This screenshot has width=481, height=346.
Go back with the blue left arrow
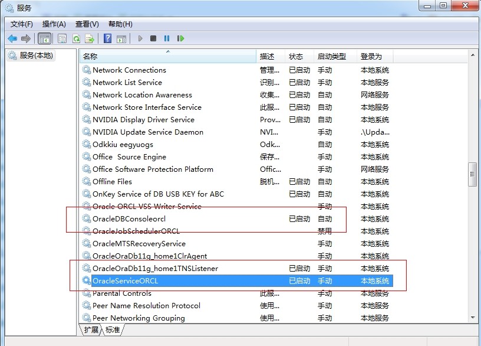point(12,38)
